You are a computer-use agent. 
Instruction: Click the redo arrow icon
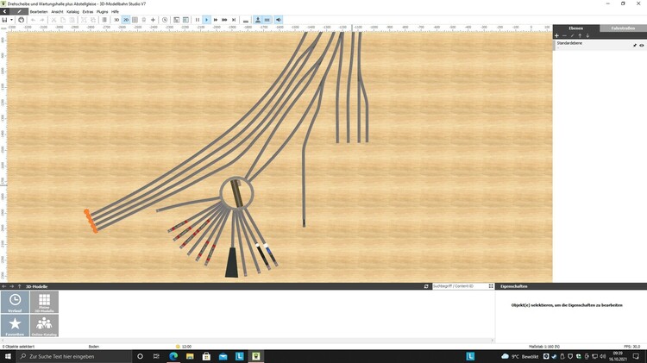(41, 20)
